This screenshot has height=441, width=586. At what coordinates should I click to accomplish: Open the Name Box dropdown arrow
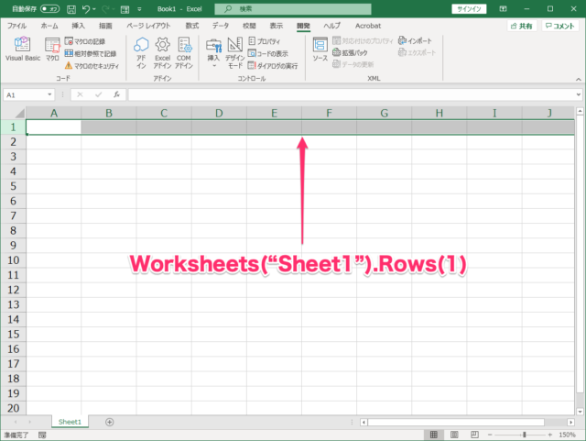click(x=49, y=94)
